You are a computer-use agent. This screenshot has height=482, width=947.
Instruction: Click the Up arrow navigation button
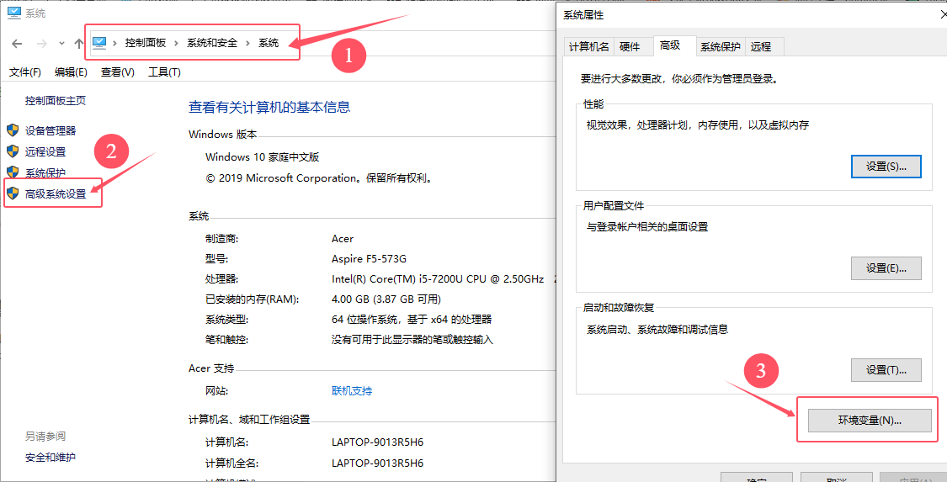[78, 44]
